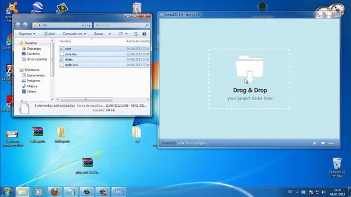Select the core.less file
This screenshot has width=351, height=197.
105,54
